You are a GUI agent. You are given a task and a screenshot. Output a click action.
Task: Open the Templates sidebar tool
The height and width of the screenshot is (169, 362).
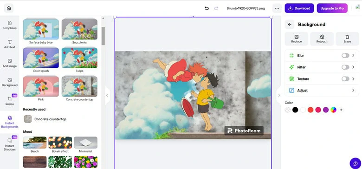10,25
